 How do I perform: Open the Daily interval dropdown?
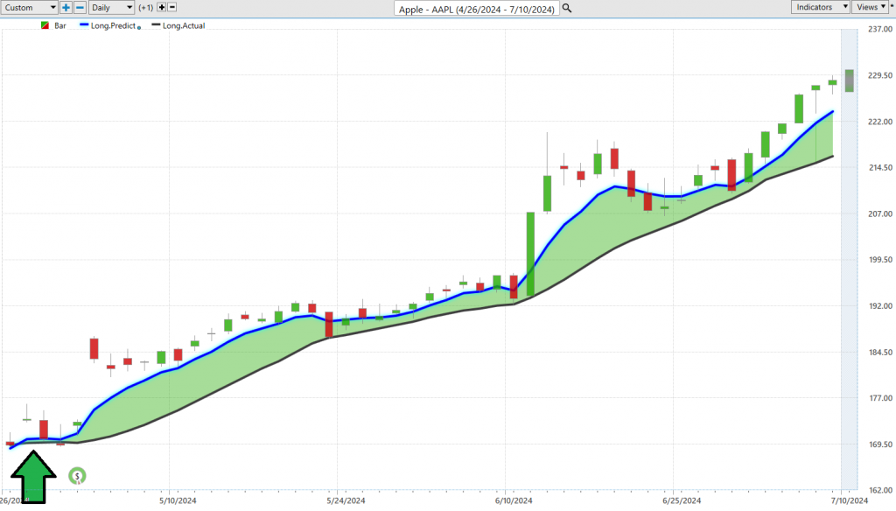111,7
